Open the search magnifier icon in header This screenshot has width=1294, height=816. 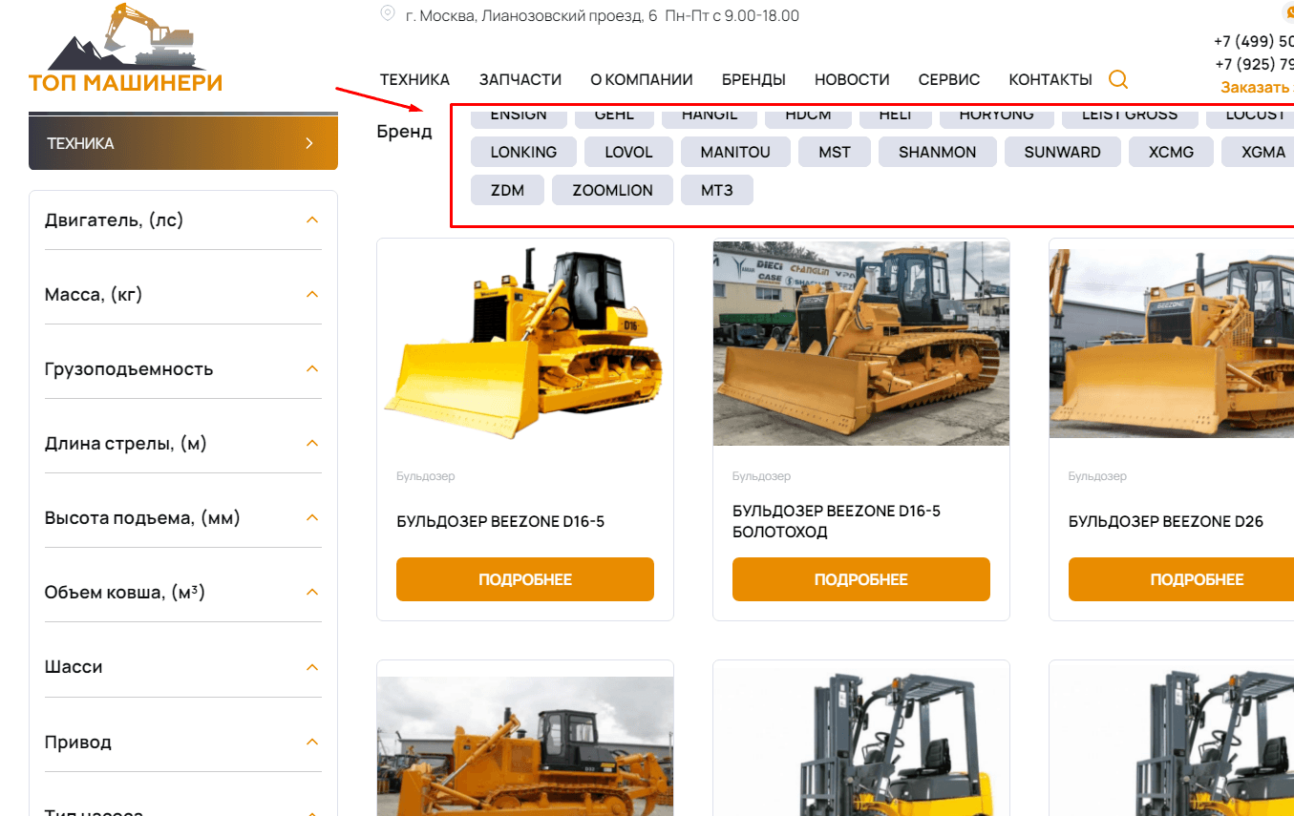tap(1118, 79)
